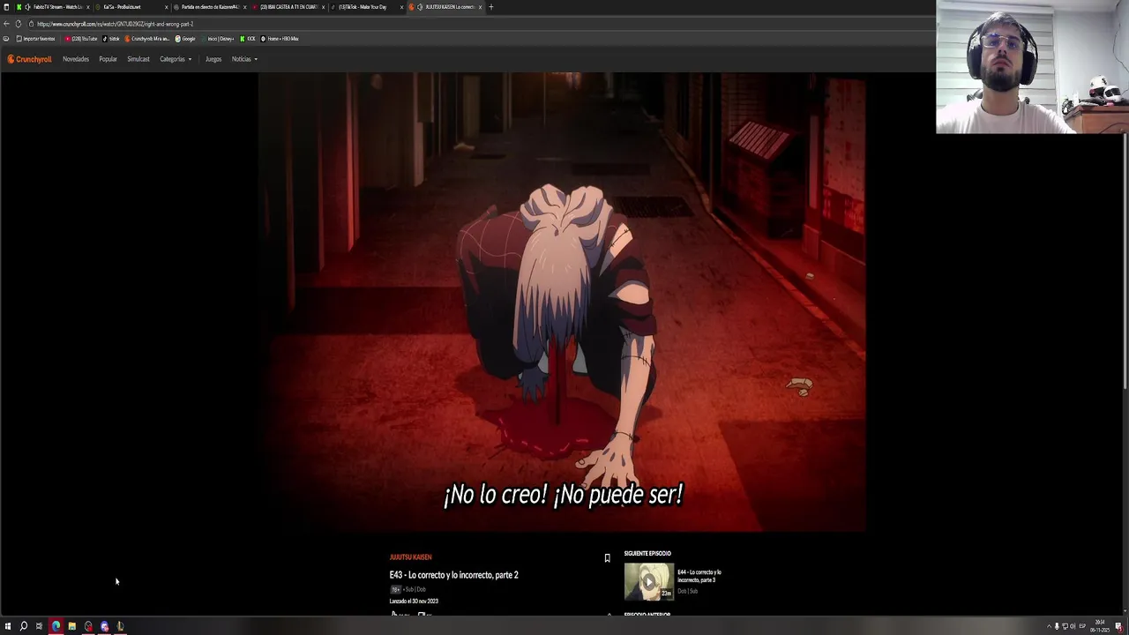Close the FabioTV Stream tab
1129x635 pixels.
click(87, 7)
